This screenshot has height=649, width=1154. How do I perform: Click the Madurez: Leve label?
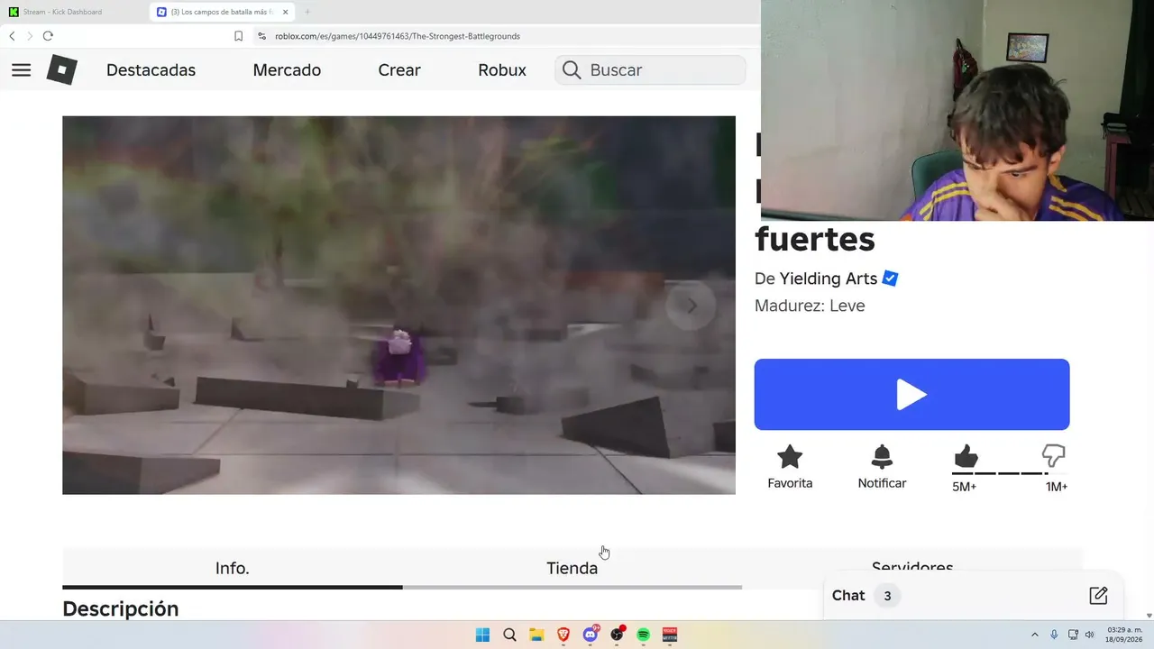pyautogui.click(x=810, y=306)
